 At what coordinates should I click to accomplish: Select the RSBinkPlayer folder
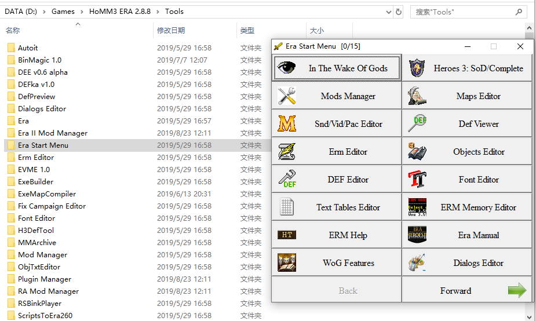[x=39, y=304]
